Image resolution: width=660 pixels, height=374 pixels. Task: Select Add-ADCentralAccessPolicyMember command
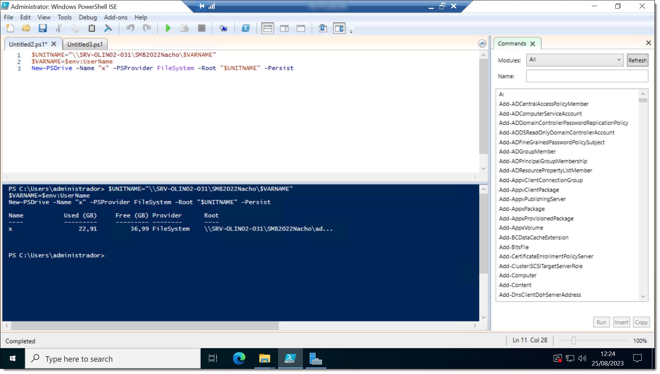click(543, 104)
